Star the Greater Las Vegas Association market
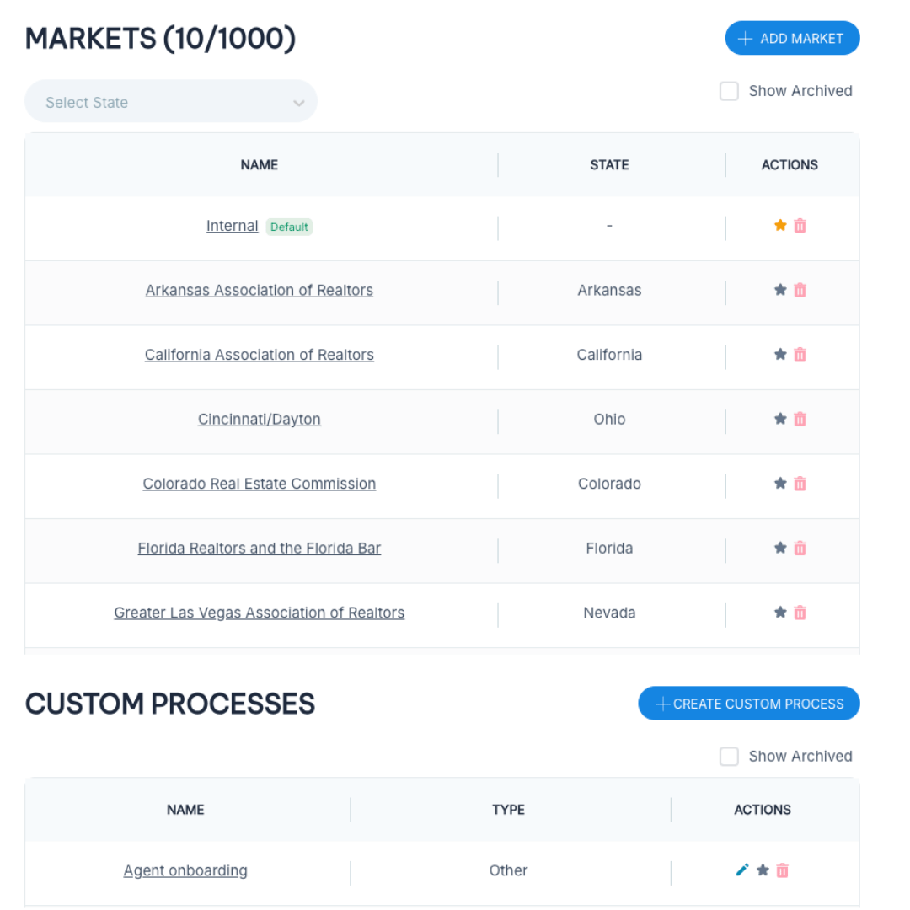The height and width of the screenshot is (910, 910). (780, 613)
